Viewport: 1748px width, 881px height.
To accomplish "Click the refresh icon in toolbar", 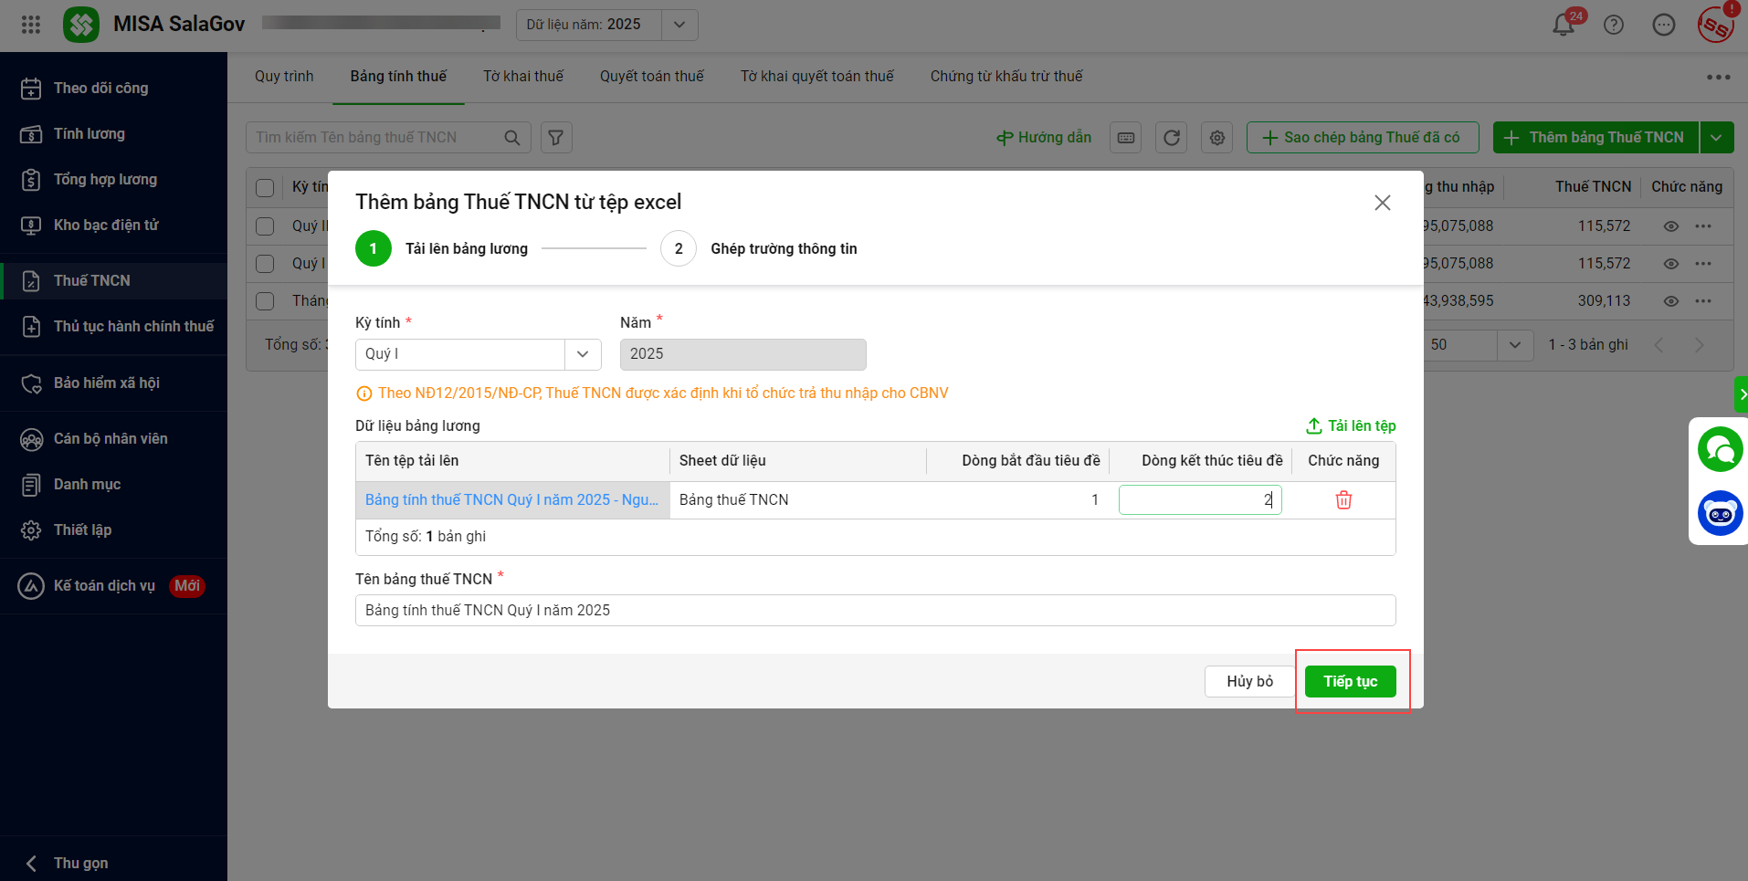I will [x=1171, y=138].
